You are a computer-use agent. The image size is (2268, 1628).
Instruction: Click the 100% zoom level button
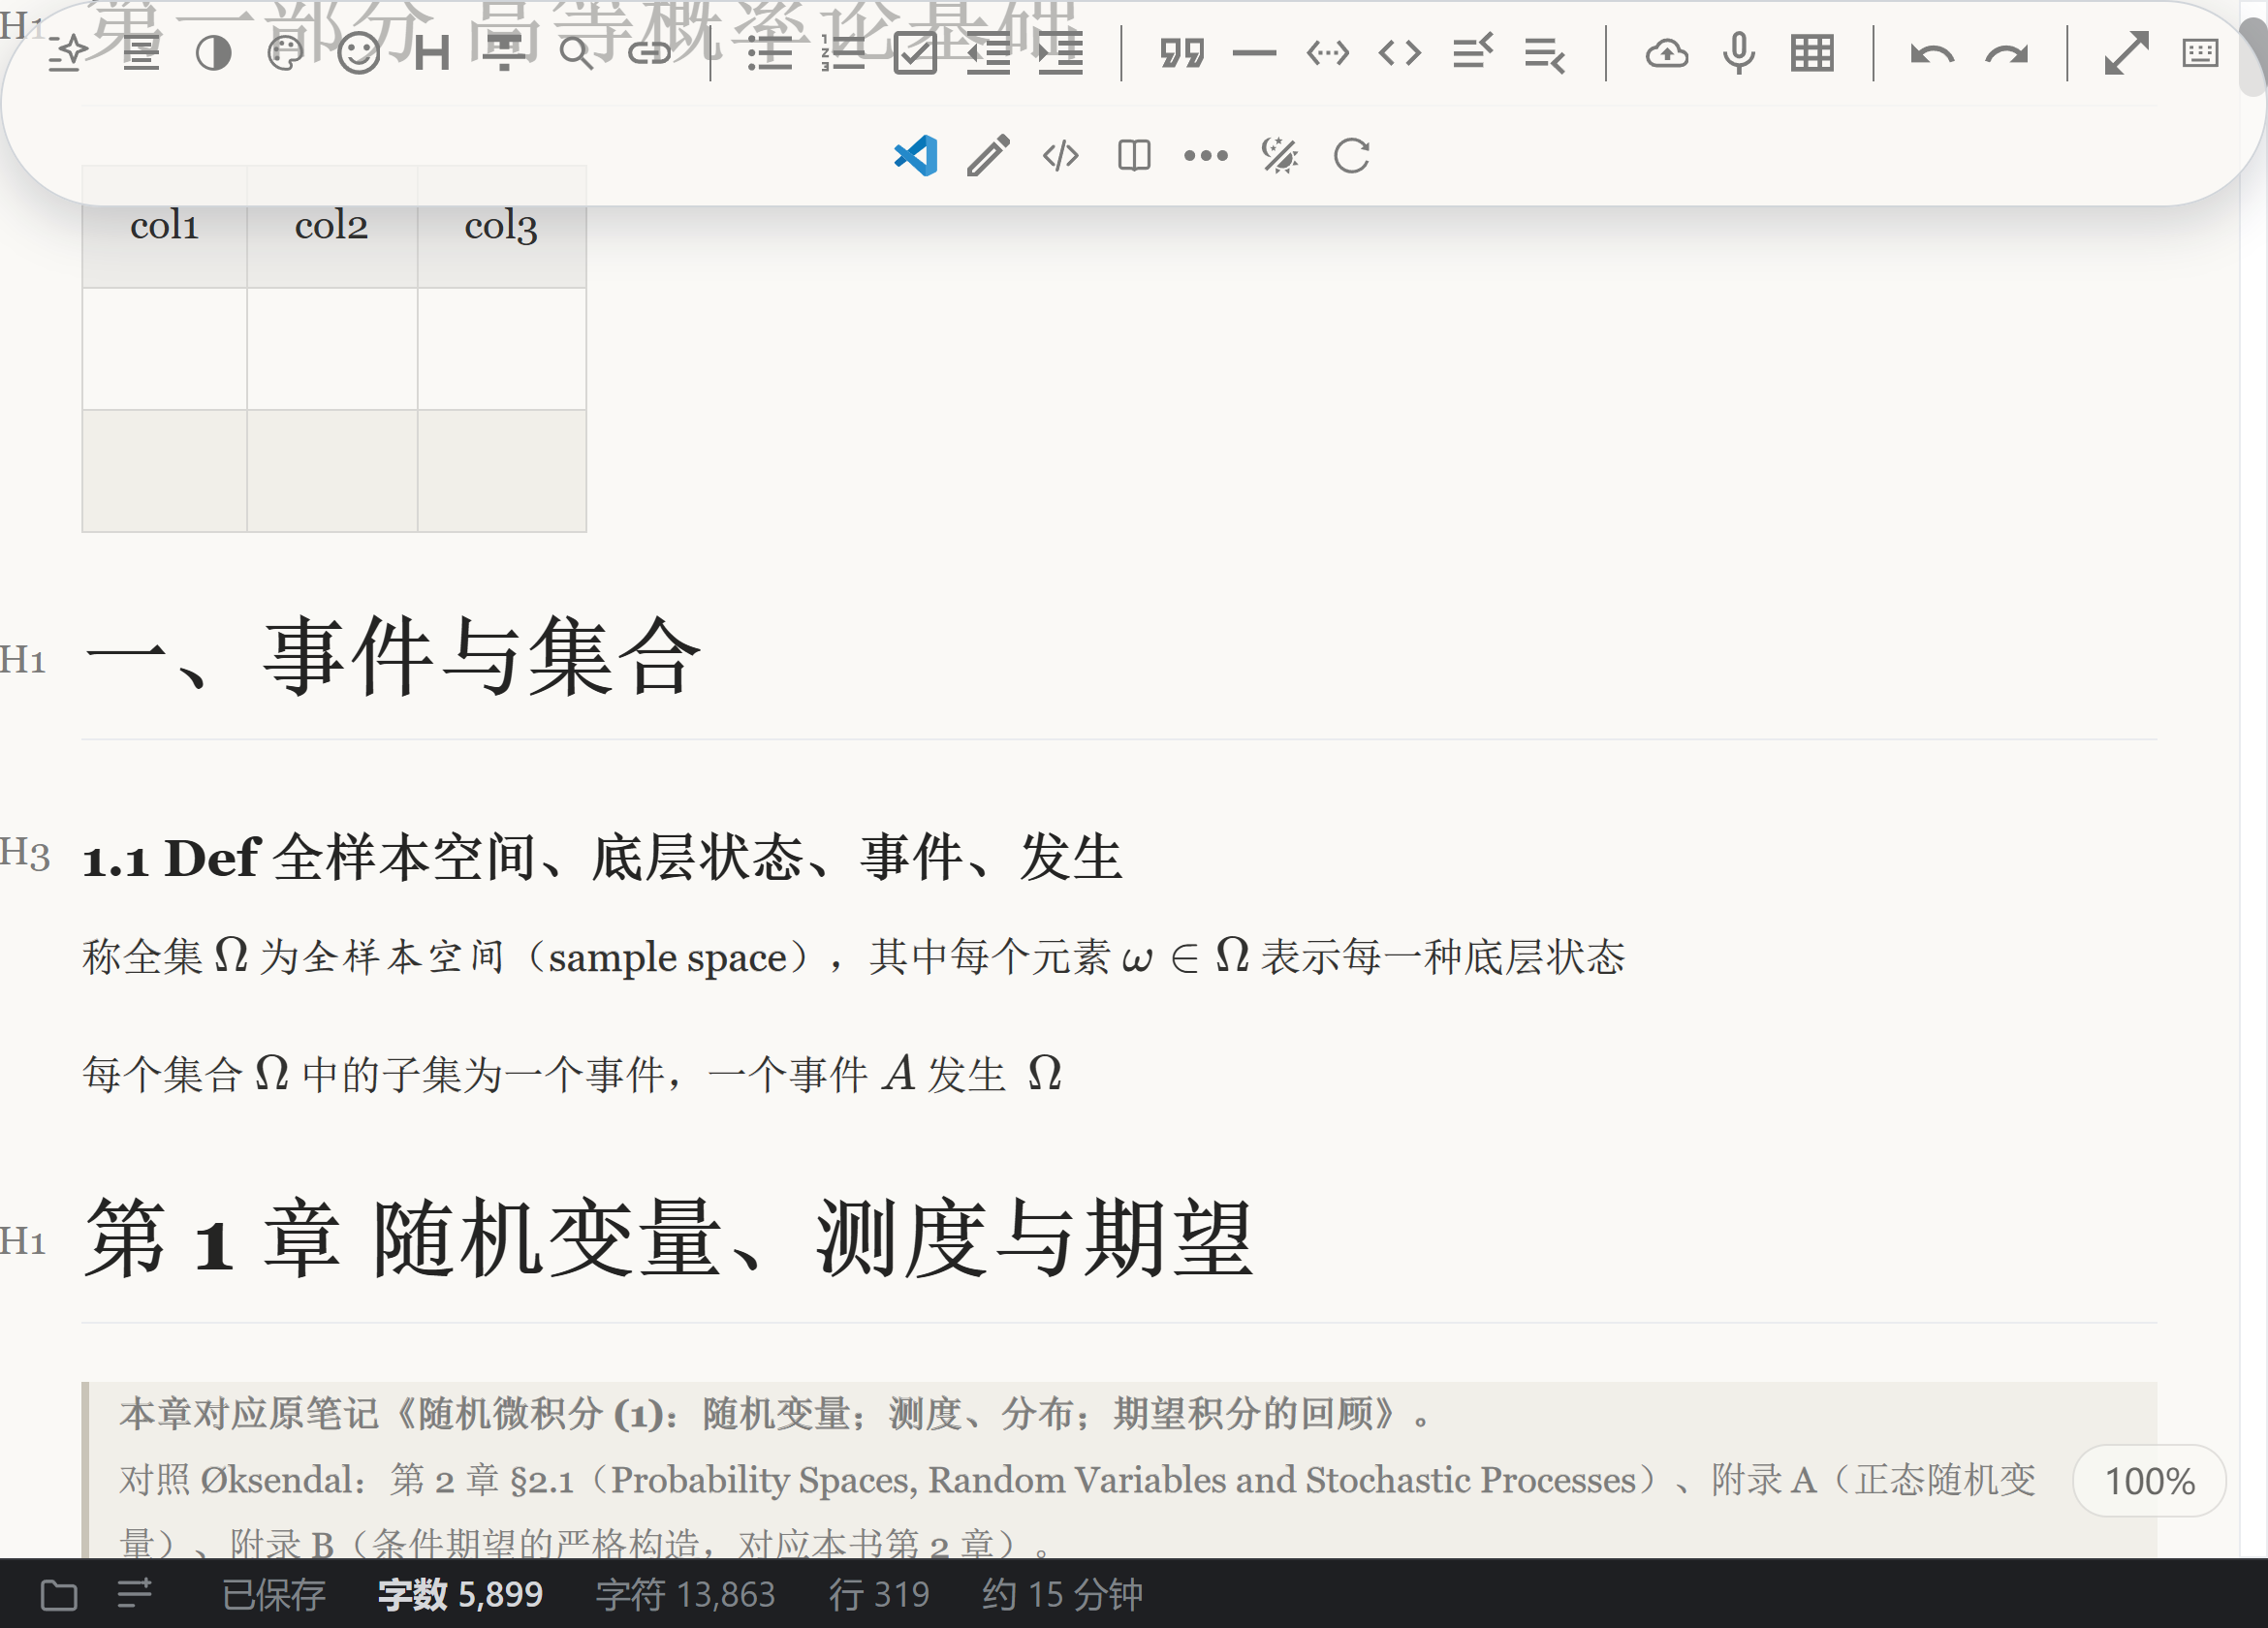coord(2150,1481)
